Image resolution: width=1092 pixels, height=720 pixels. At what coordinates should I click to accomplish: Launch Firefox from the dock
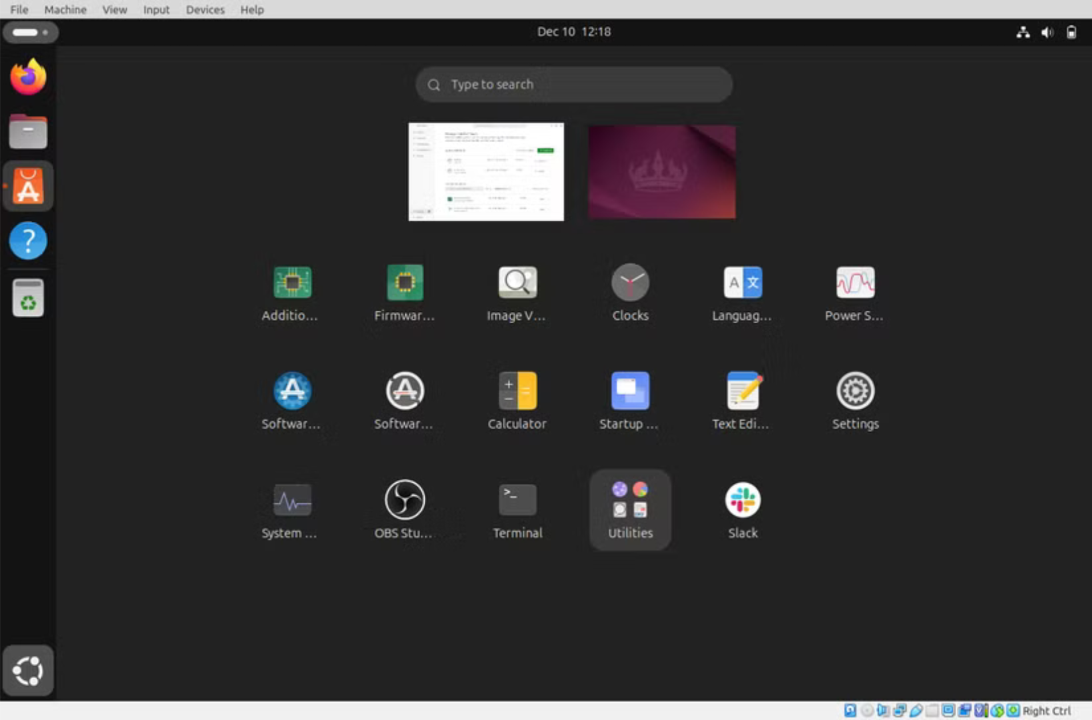point(28,77)
